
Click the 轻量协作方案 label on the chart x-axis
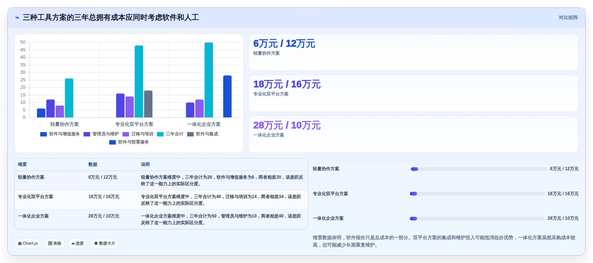[x=65, y=124]
